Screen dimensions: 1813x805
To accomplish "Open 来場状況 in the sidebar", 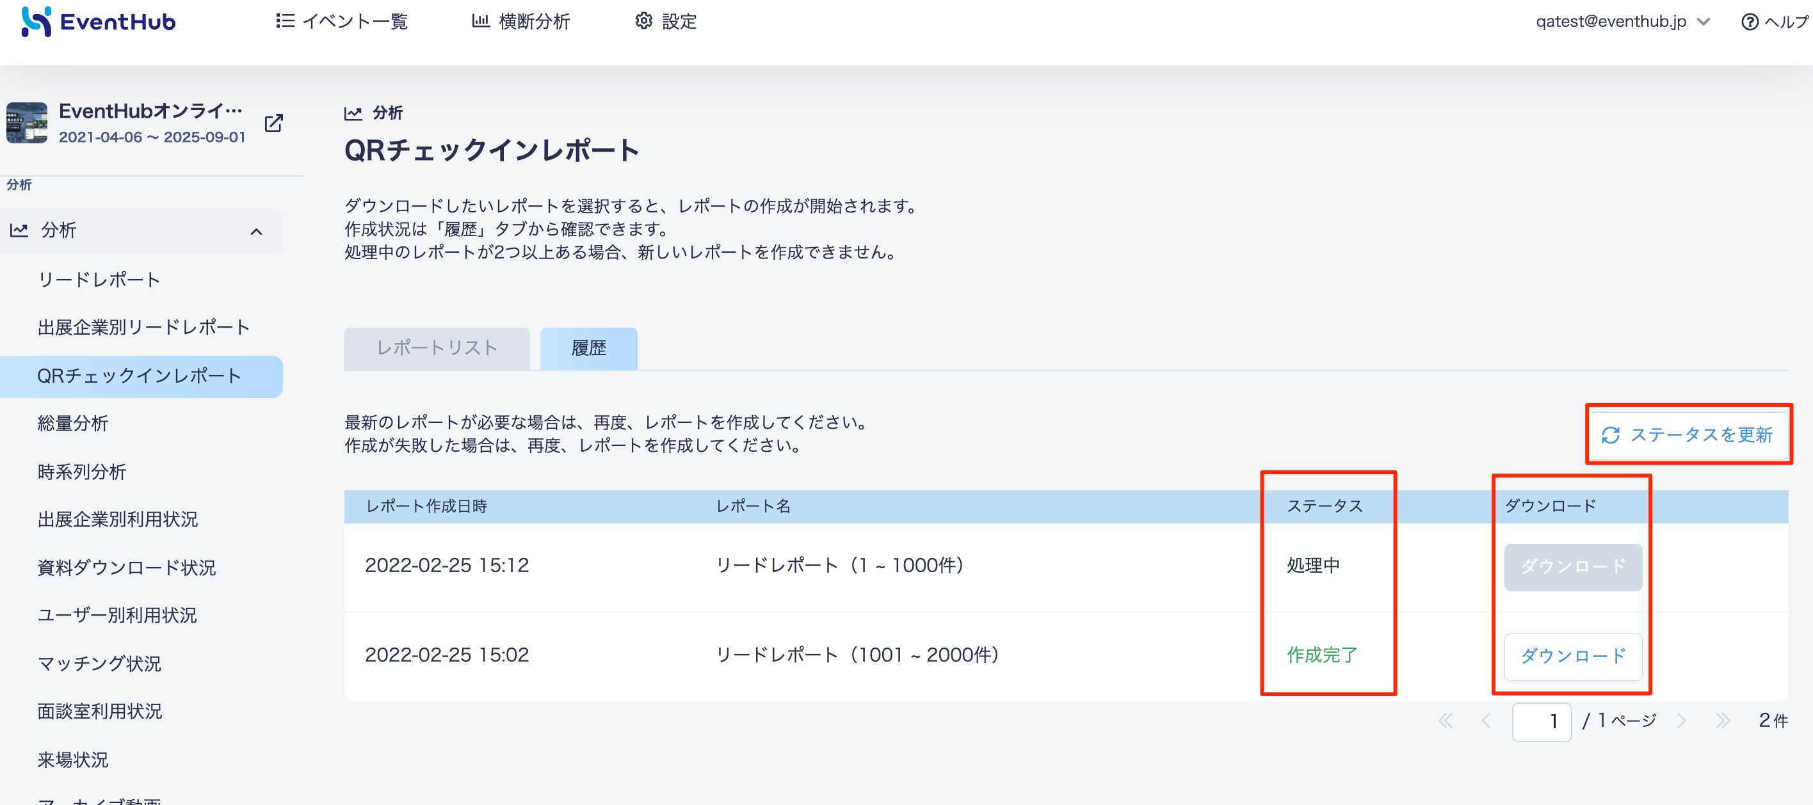I will point(73,760).
